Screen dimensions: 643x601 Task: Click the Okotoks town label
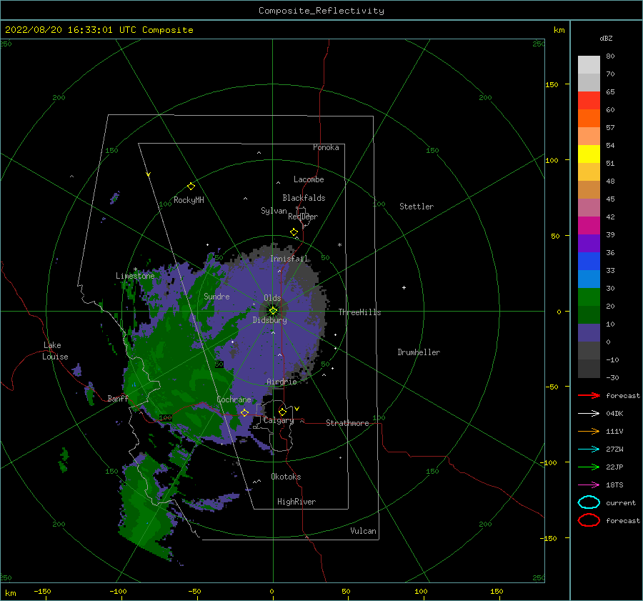(x=286, y=477)
